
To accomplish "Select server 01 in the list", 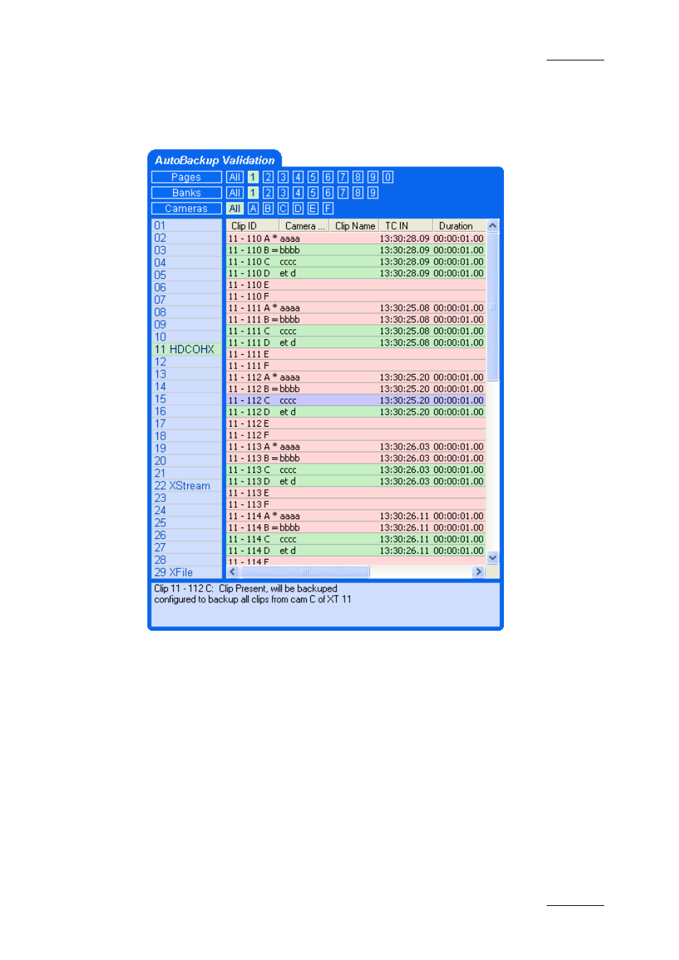I will pyautogui.click(x=186, y=226).
